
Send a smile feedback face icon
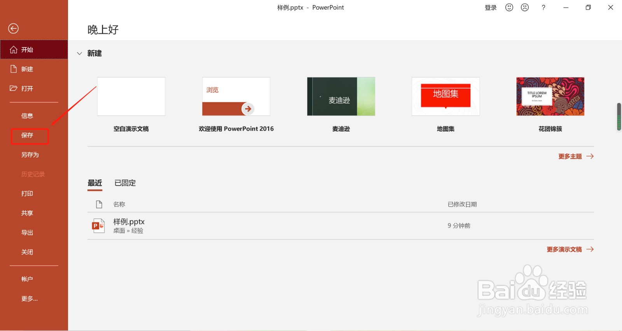click(509, 7)
